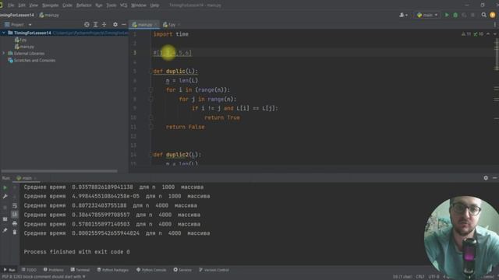Toggle fold marker beside return False line
The height and width of the screenshot is (280, 499).
tap(151, 127)
